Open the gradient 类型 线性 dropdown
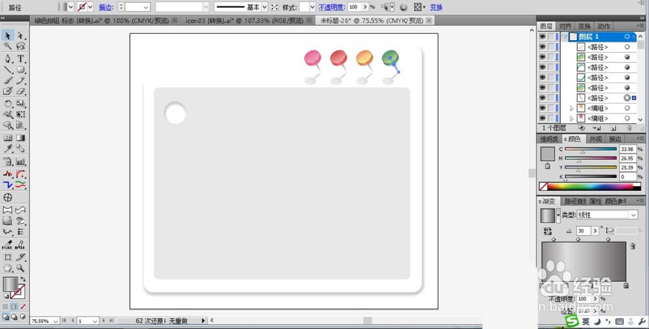 [633, 215]
